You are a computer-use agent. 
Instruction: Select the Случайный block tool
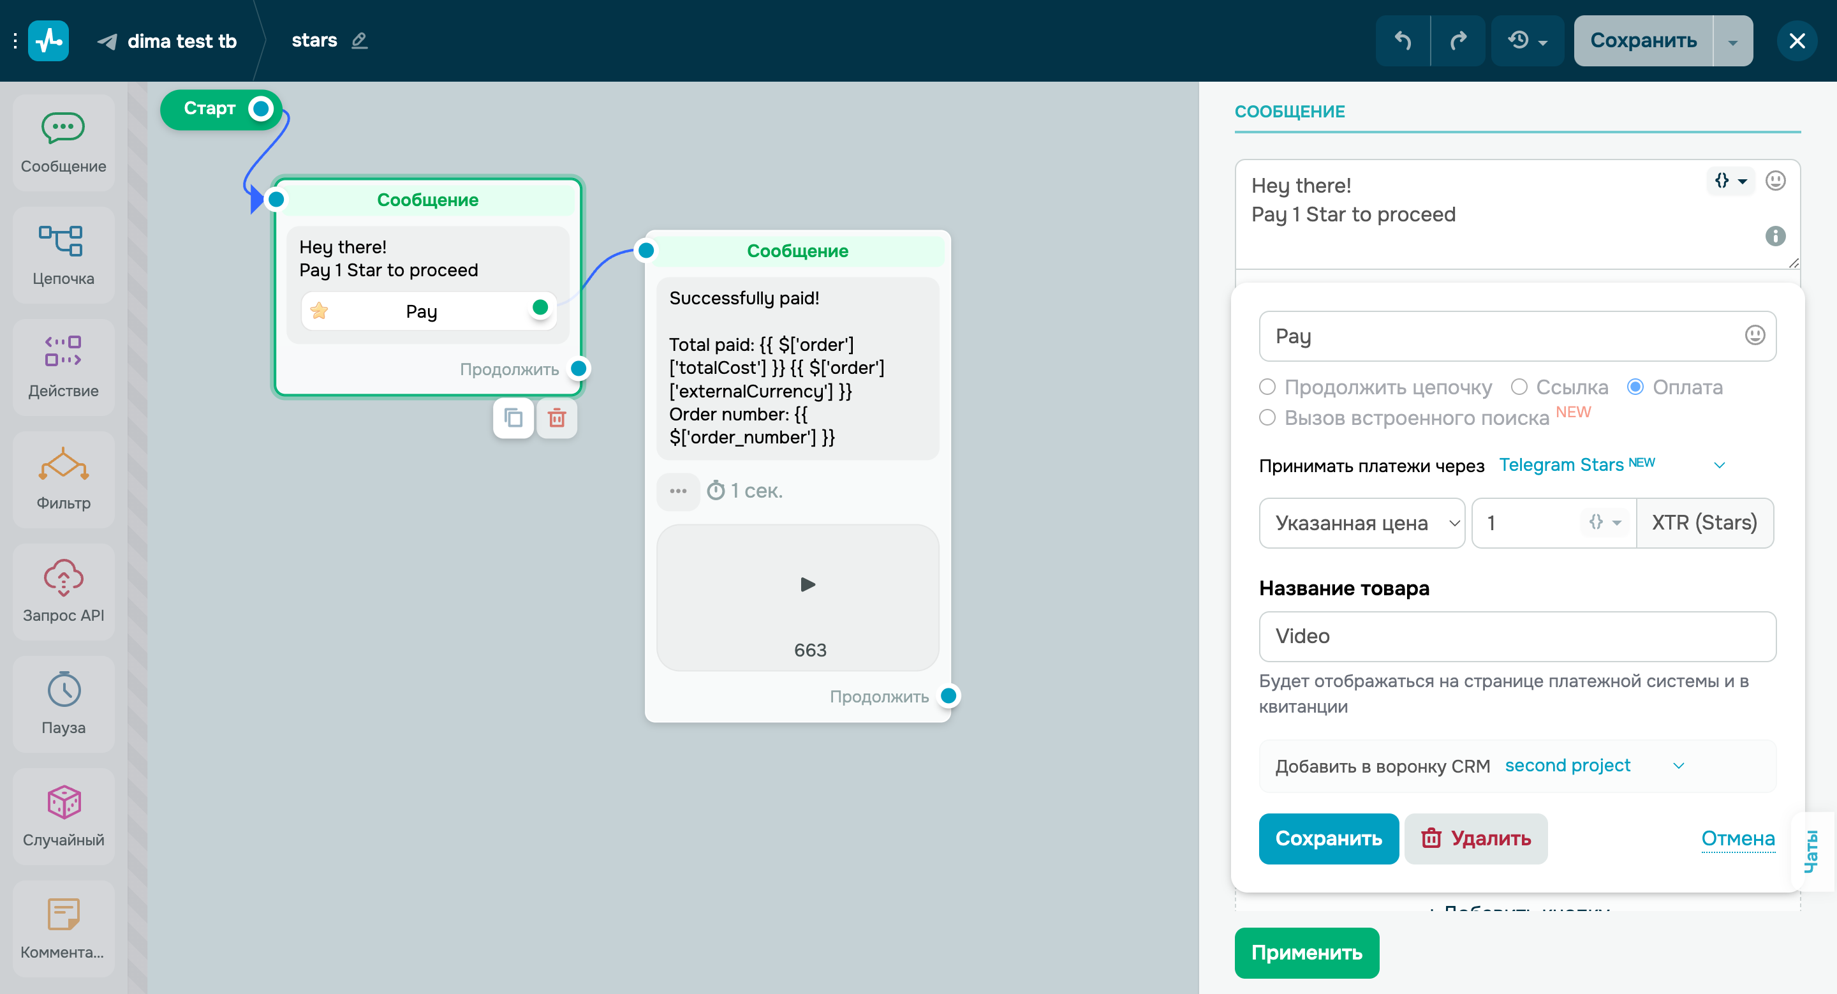(x=64, y=817)
